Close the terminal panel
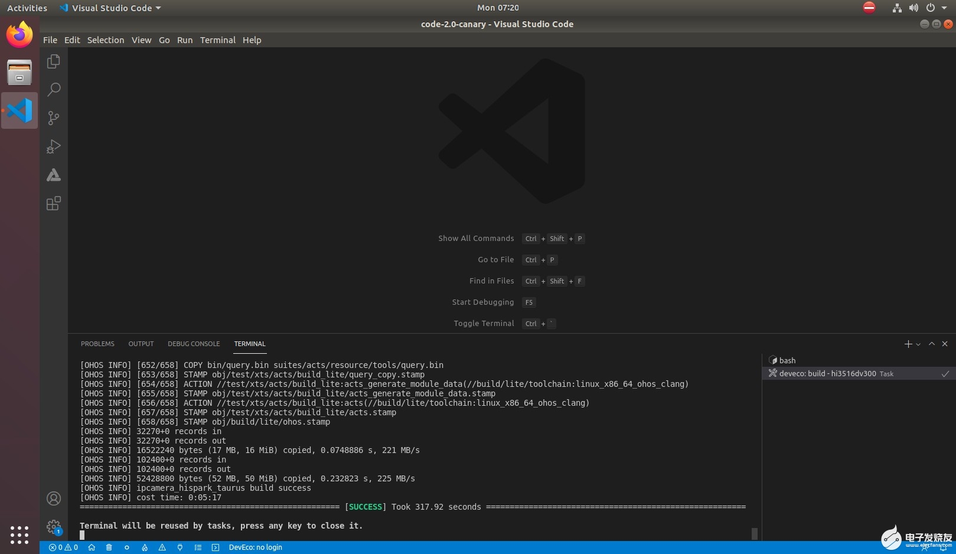This screenshot has height=554, width=956. tap(945, 344)
